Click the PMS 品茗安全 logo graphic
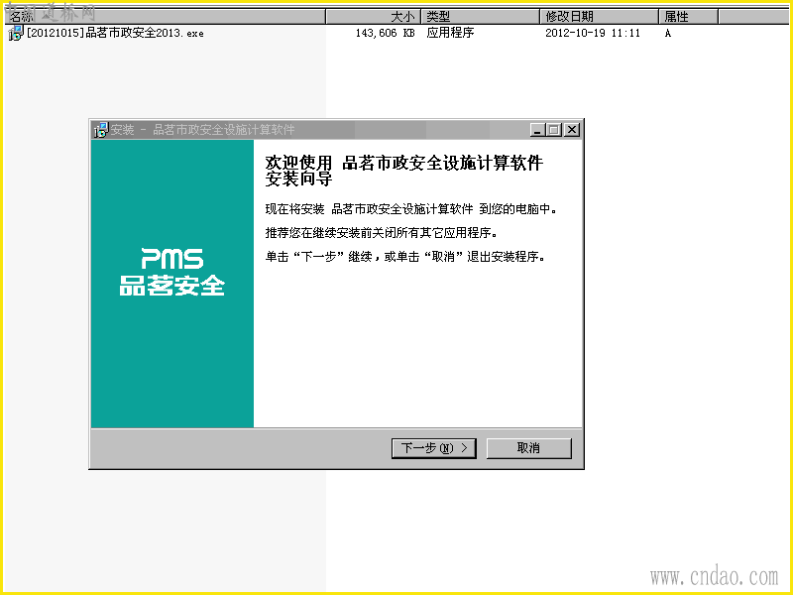Screen dimensions: 793x595 point(172,272)
